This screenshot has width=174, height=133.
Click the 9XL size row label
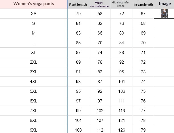[34, 129]
